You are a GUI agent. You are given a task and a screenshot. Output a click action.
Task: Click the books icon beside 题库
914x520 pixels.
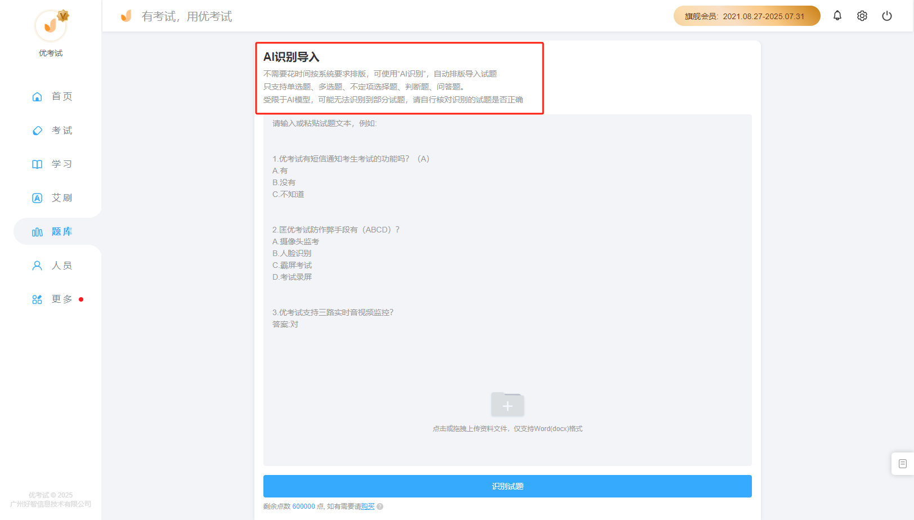[37, 232]
